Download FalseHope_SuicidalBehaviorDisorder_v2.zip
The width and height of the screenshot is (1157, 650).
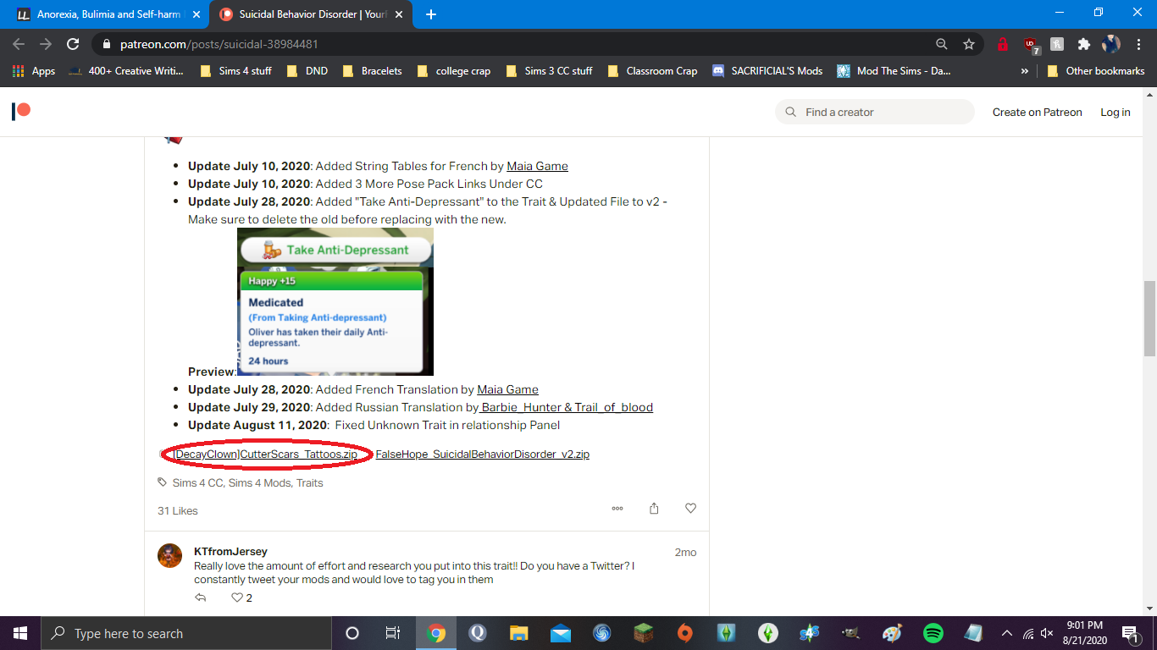(x=483, y=454)
